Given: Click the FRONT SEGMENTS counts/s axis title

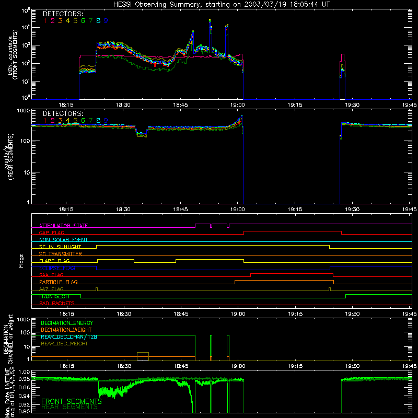Looking at the screenshot, I should click(13, 55).
